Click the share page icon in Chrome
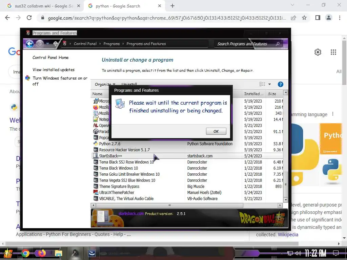Image resolution: width=347 pixels, height=260 pixels. 294,18
